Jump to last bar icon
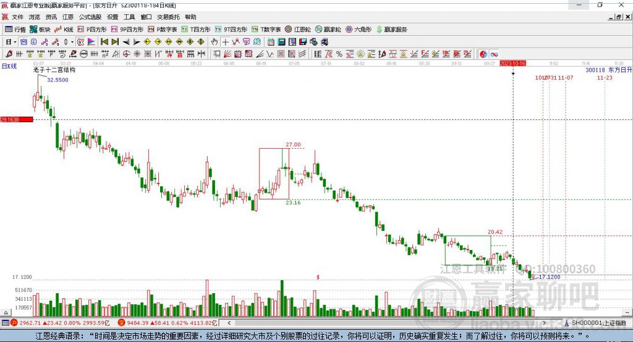 [x=115, y=42]
